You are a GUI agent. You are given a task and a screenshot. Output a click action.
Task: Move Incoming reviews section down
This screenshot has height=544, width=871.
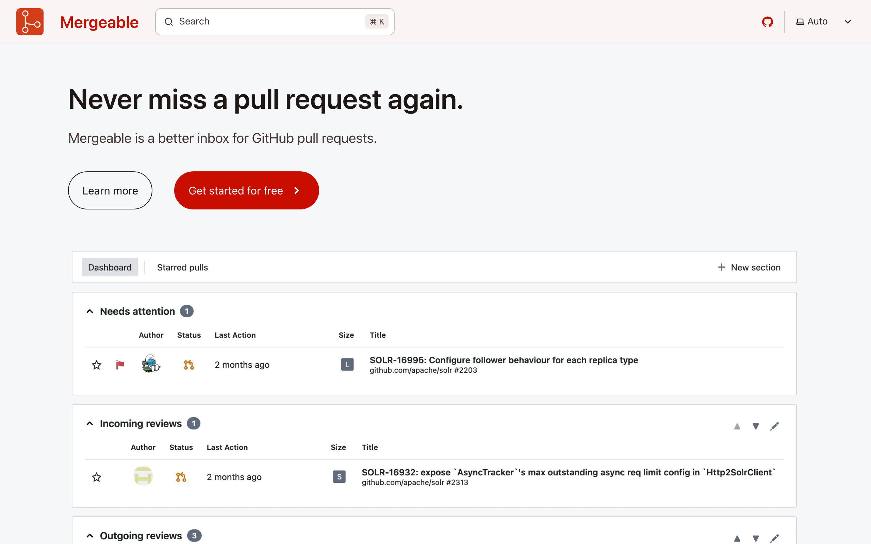(755, 426)
